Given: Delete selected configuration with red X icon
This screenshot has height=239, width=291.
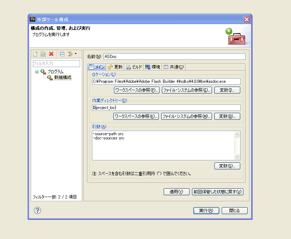Looking at the screenshot, I should click(51, 54).
